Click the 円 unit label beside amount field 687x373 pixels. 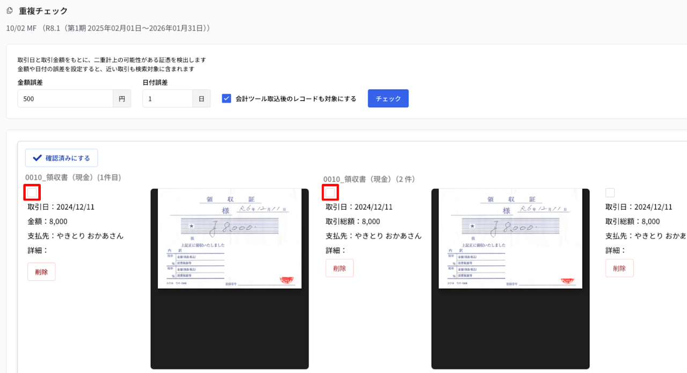122,99
